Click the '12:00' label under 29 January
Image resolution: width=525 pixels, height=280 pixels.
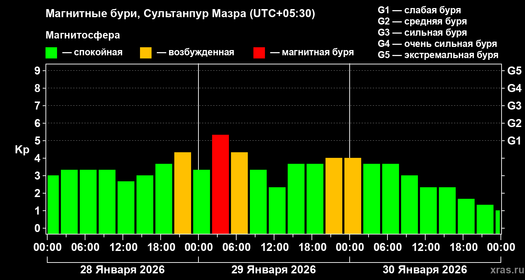(x=274, y=247)
